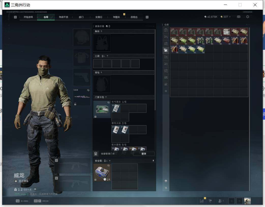Select the fifth warehouse category filter
The height and width of the screenshot is (207, 265).
(x=166, y=57)
